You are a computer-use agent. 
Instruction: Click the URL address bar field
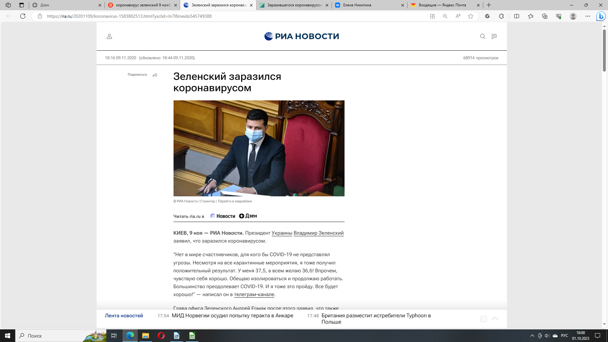(x=234, y=16)
